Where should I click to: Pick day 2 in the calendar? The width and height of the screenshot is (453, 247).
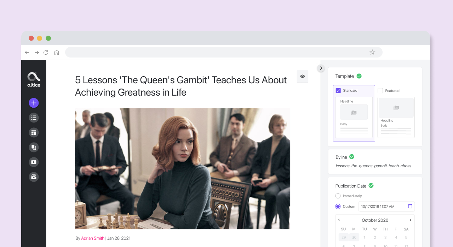click(375, 237)
